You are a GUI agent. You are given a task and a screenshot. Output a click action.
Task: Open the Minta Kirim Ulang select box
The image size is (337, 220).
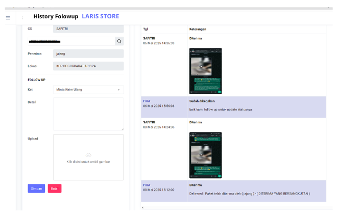click(88, 90)
